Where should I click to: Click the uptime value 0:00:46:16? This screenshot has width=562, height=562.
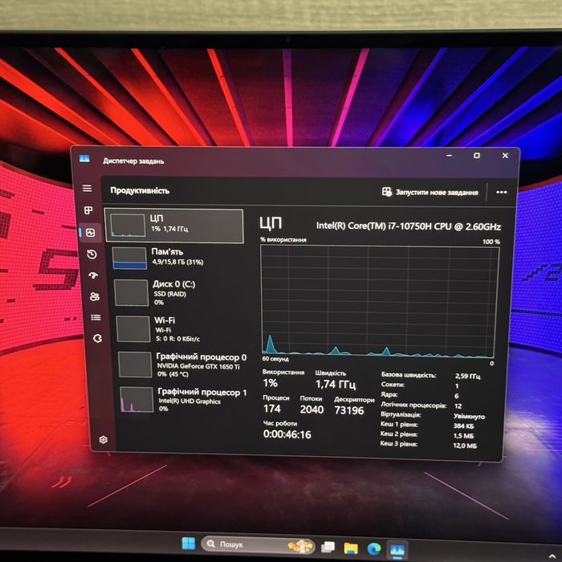[287, 434]
